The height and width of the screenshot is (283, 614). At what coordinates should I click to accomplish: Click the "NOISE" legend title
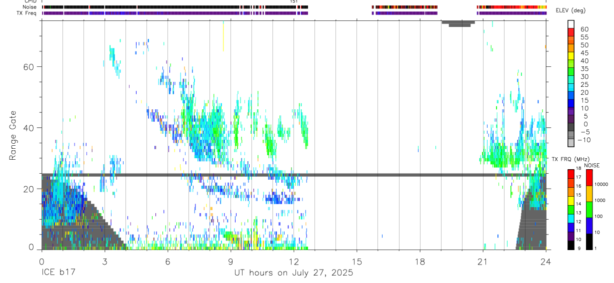tap(591, 166)
